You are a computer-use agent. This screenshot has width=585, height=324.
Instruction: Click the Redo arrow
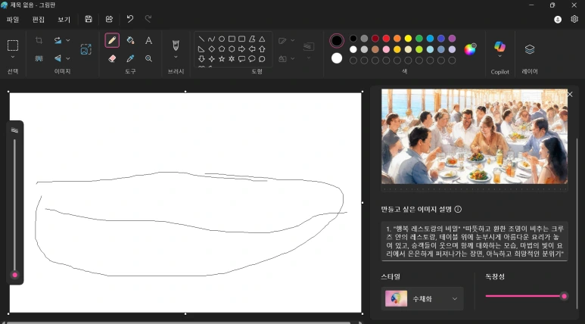148,19
